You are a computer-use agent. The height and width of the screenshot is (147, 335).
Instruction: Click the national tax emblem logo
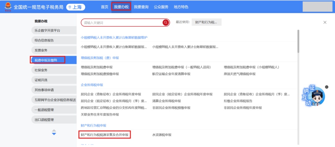point(7,7)
